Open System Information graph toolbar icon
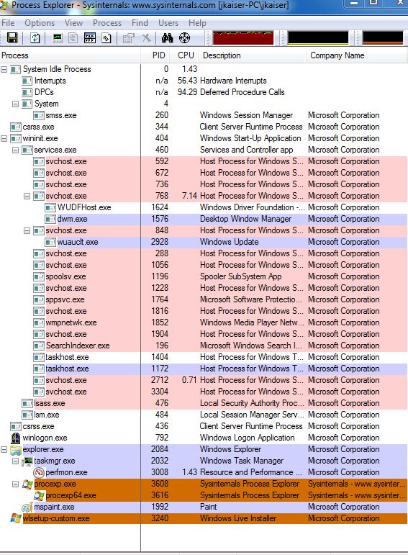 [x=58, y=37]
